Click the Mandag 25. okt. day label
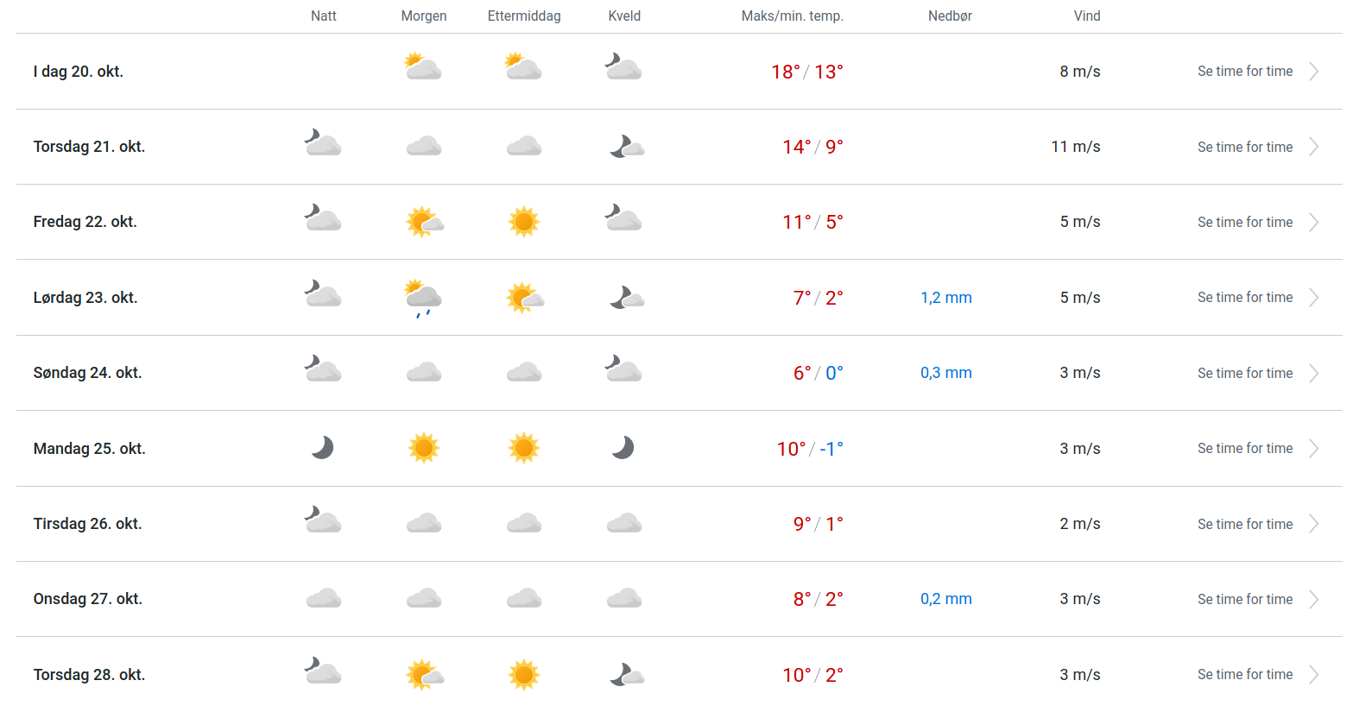 tap(90, 449)
